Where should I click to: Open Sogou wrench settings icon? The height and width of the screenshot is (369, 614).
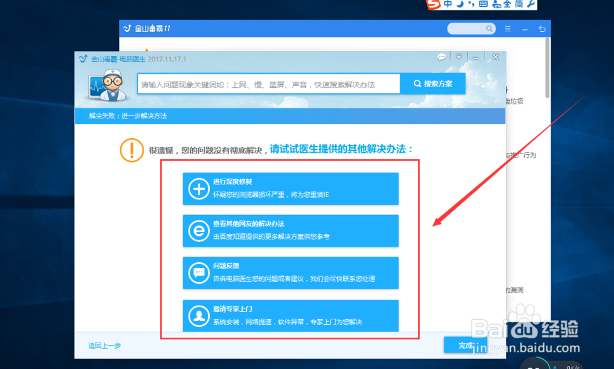(x=531, y=4)
